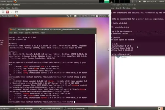Open the guest mail envelope indicator
The height and width of the screenshot is (110, 165).
point(75,16)
